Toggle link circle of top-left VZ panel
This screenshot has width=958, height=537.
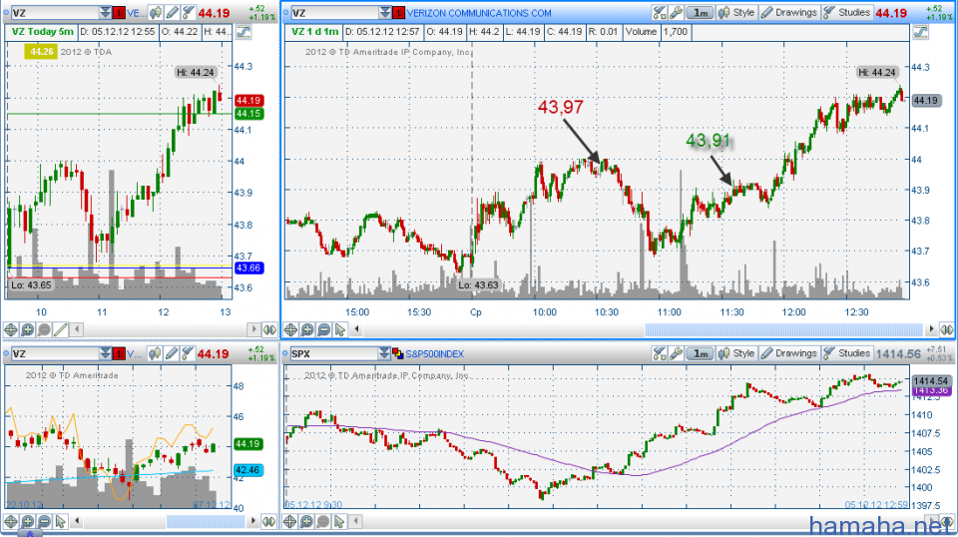pyautogui.click(x=6, y=12)
